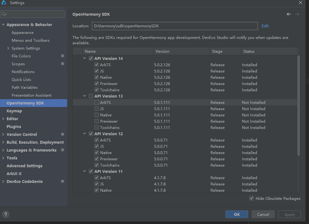Viewport: 309px width, 224px height.
Task: Check the API Version 13 checkbox
Action: click(x=91, y=96)
